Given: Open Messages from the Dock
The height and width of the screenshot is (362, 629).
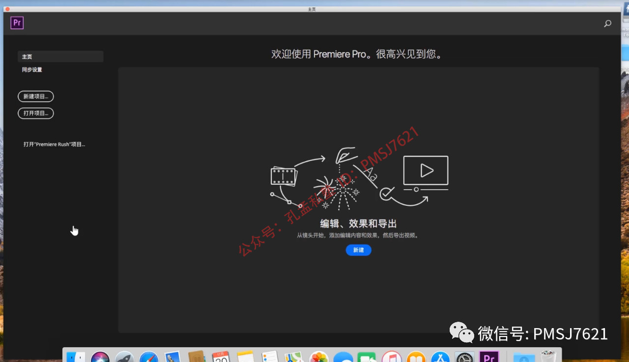Looking at the screenshot, I should 343,357.
